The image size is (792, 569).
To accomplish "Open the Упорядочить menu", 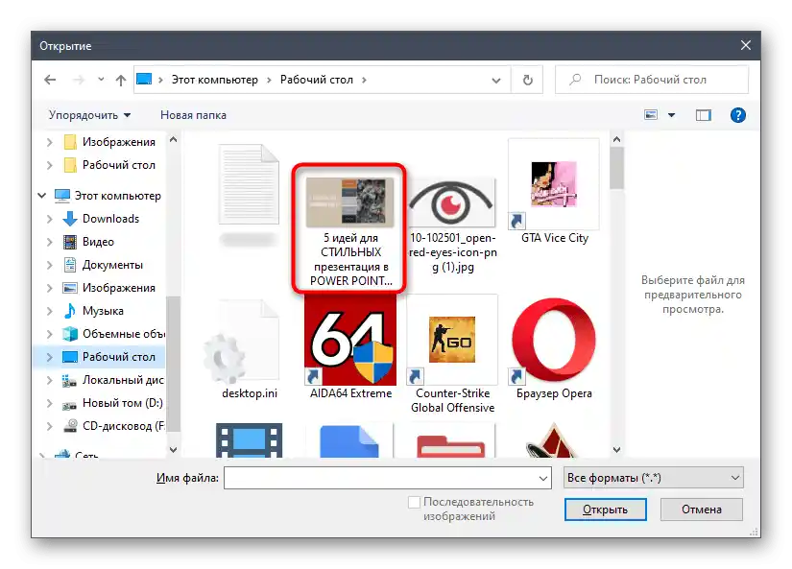I will (89, 115).
